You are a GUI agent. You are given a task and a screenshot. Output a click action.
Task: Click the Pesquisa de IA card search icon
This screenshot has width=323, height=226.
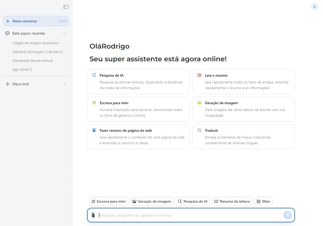[x=94, y=75]
